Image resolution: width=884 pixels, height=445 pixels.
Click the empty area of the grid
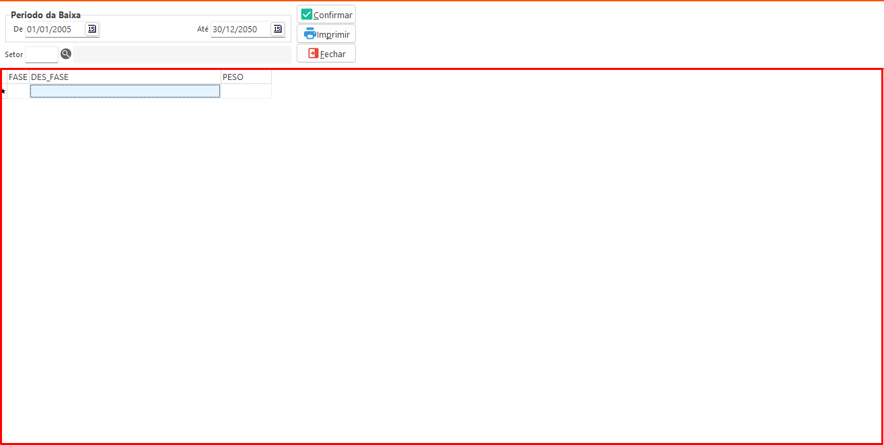click(x=471, y=269)
